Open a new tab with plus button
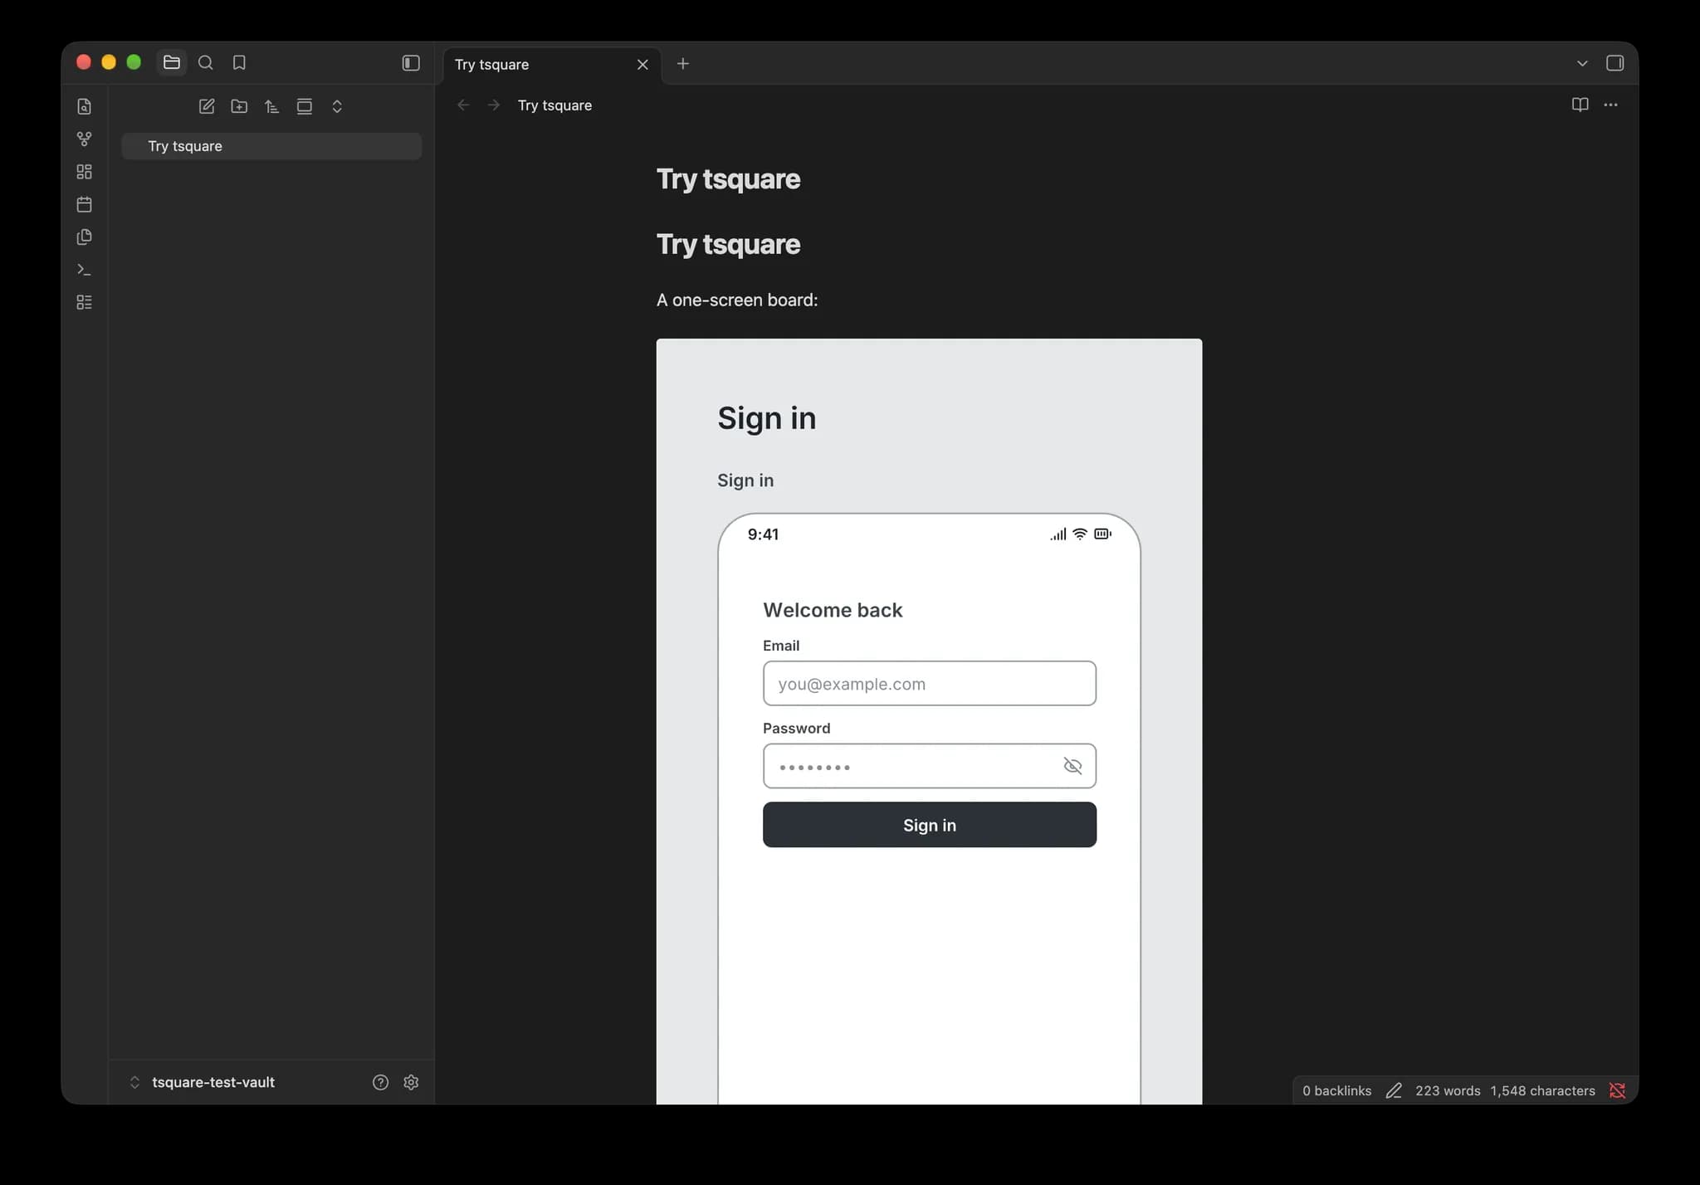This screenshot has width=1700, height=1185. coord(682,63)
